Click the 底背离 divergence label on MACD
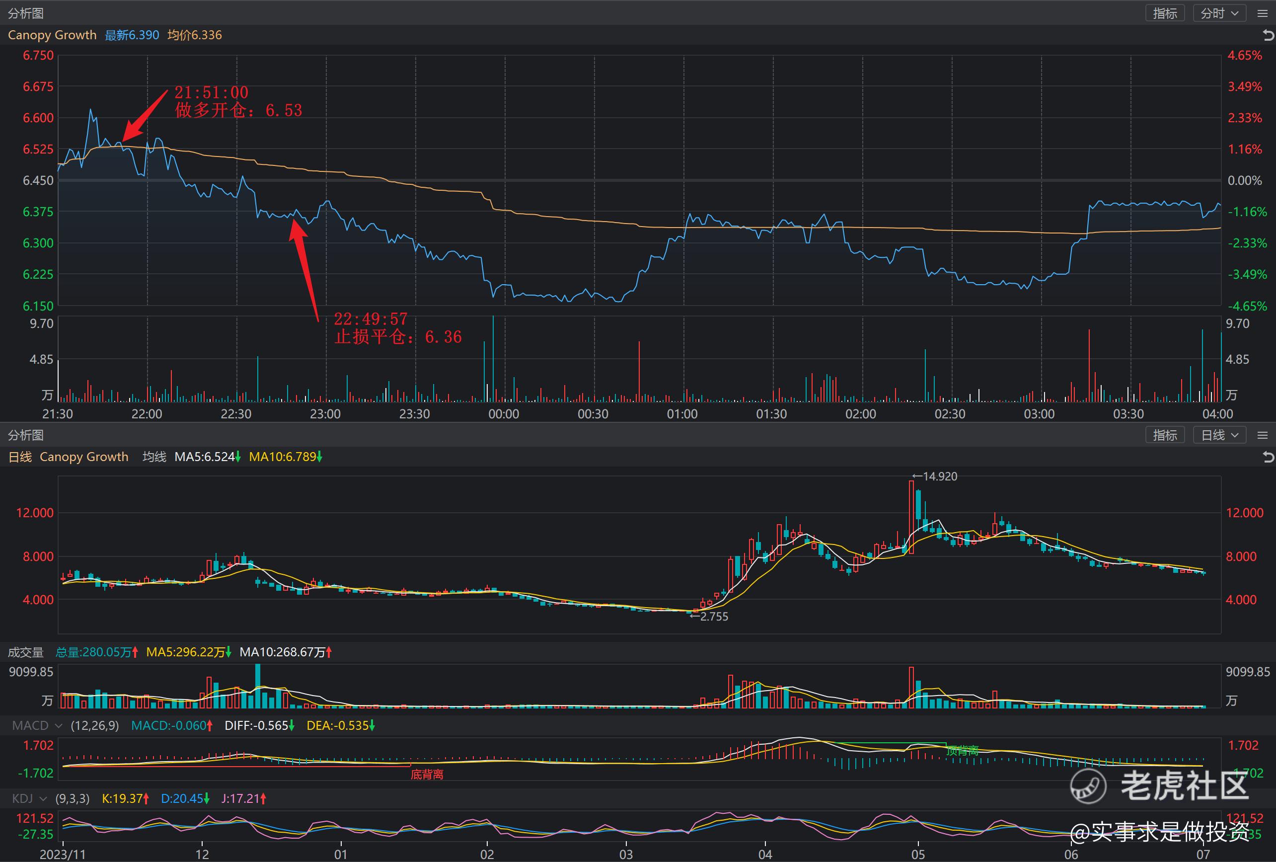 pyautogui.click(x=427, y=775)
